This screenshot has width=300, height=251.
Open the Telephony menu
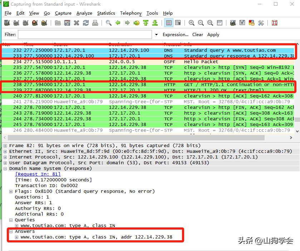(131, 13)
